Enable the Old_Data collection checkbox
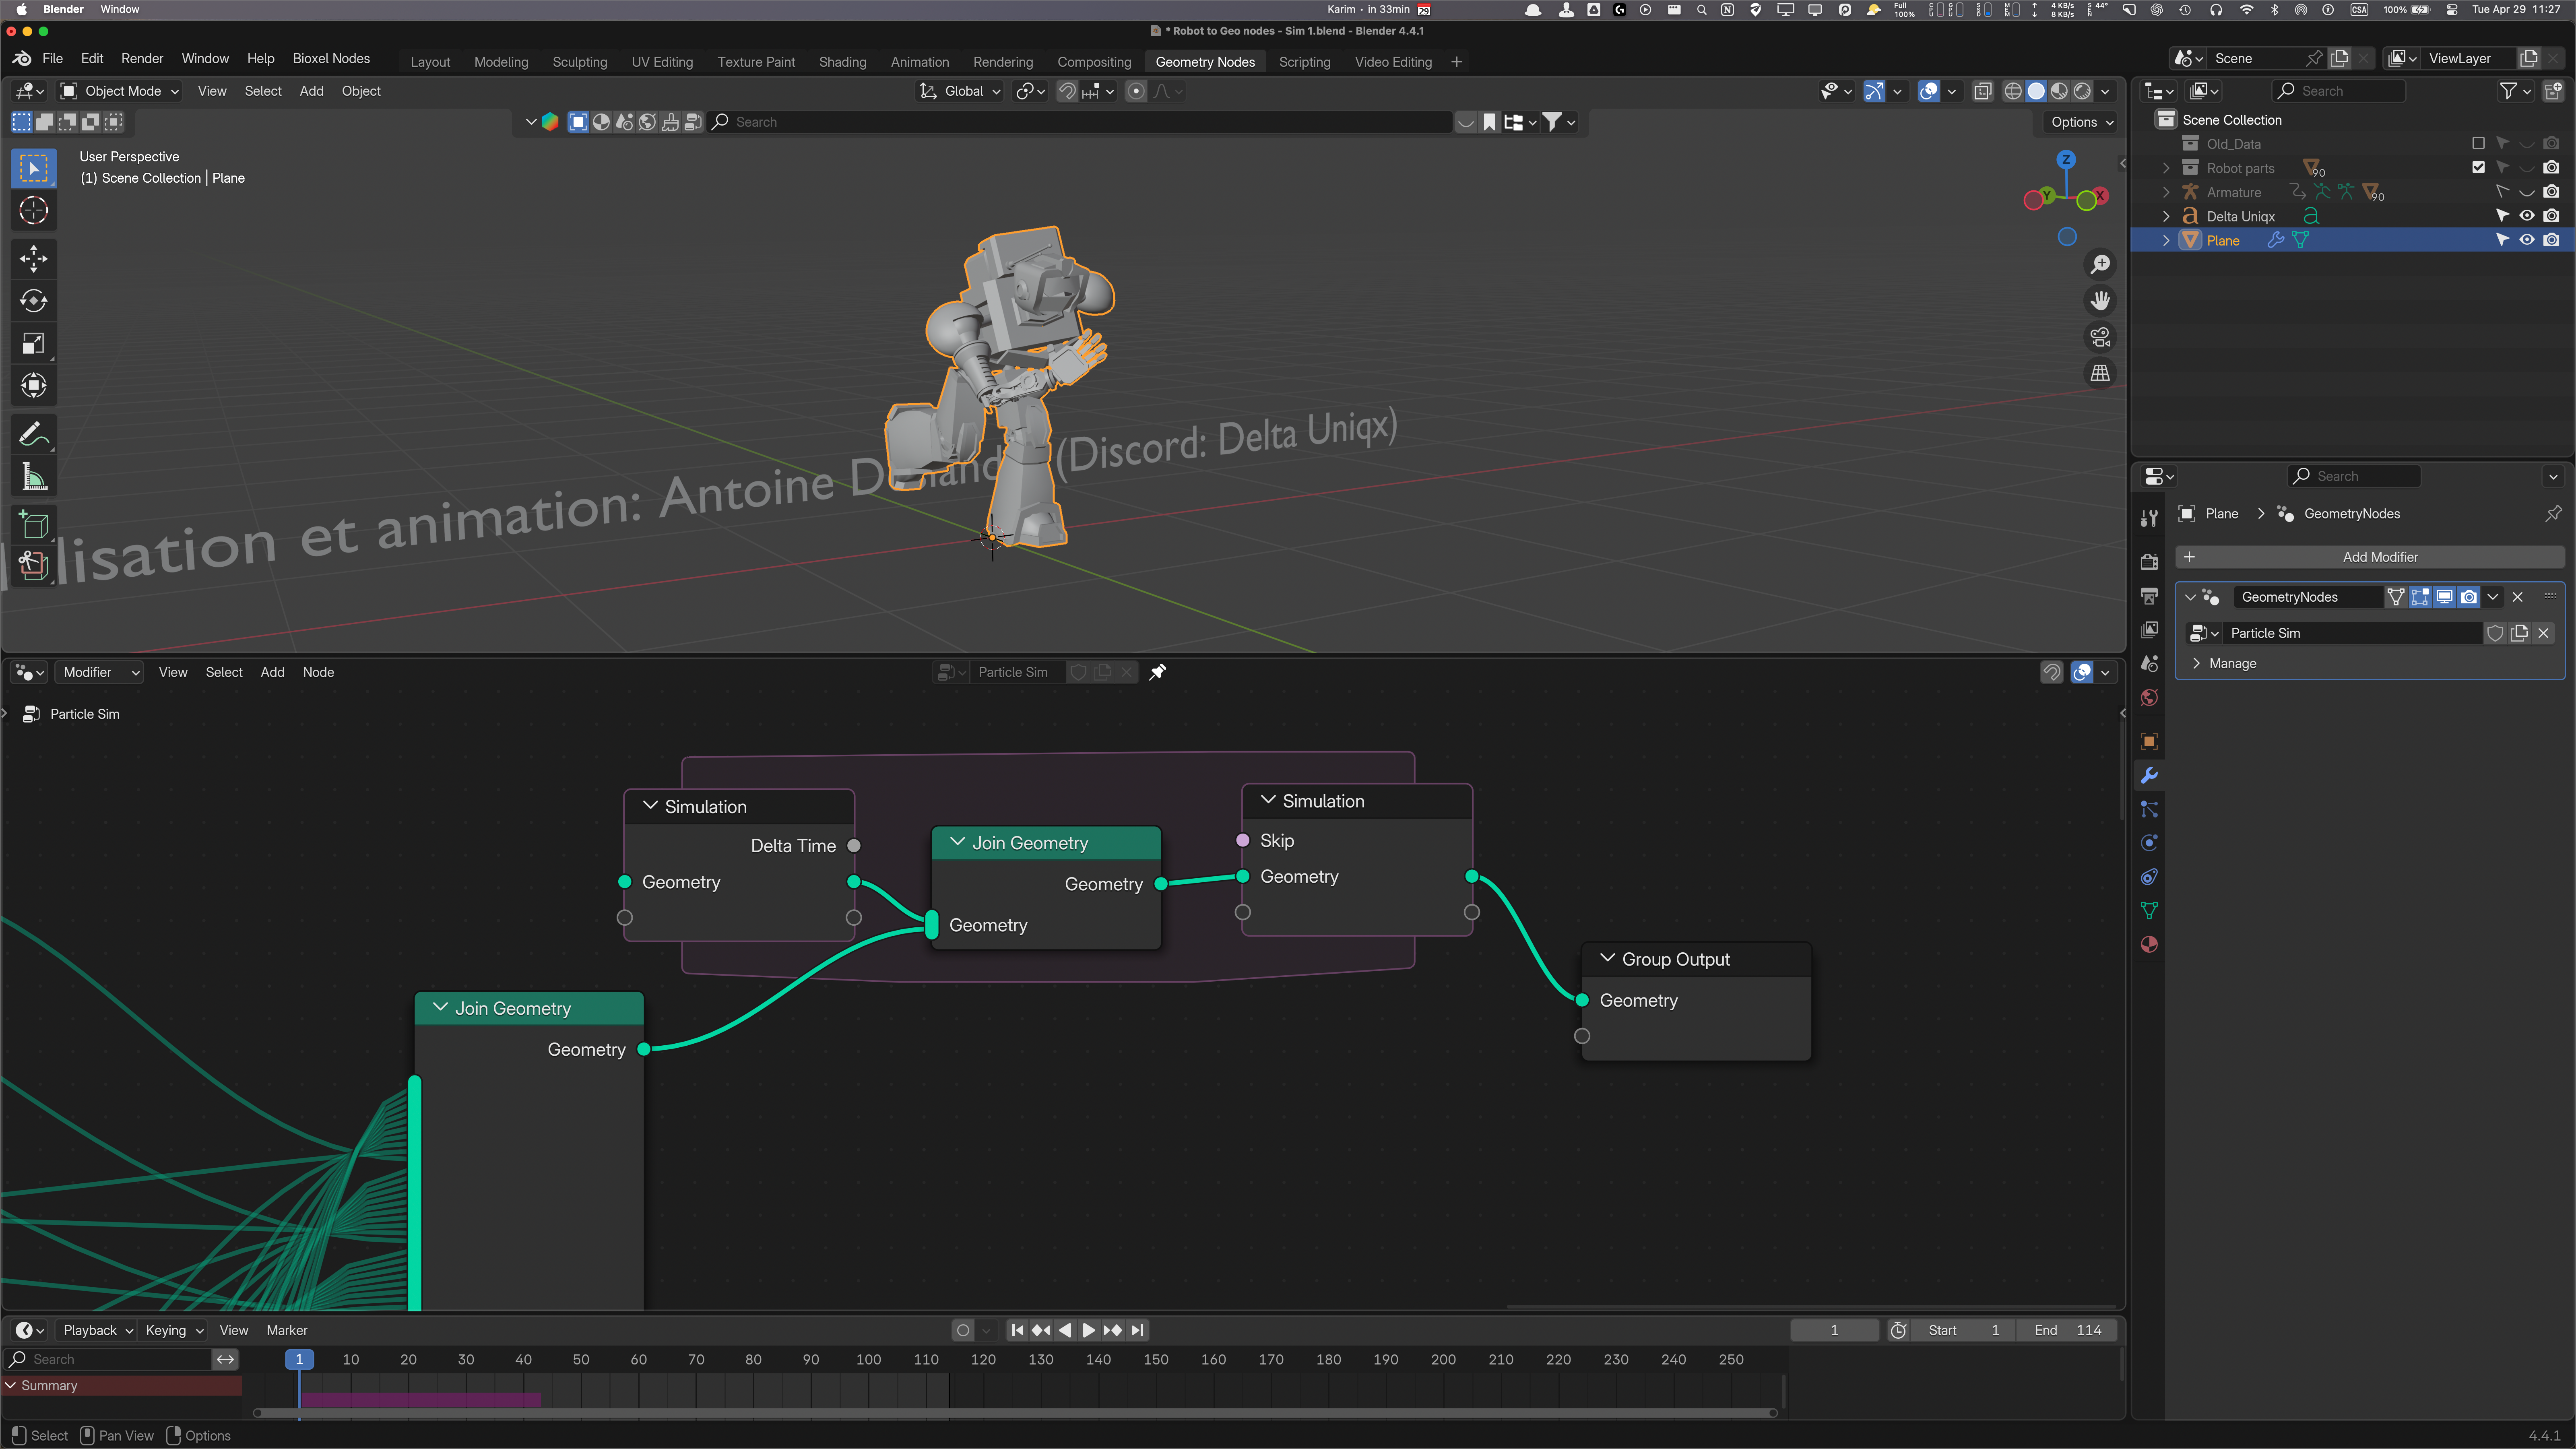 (2478, 144)
